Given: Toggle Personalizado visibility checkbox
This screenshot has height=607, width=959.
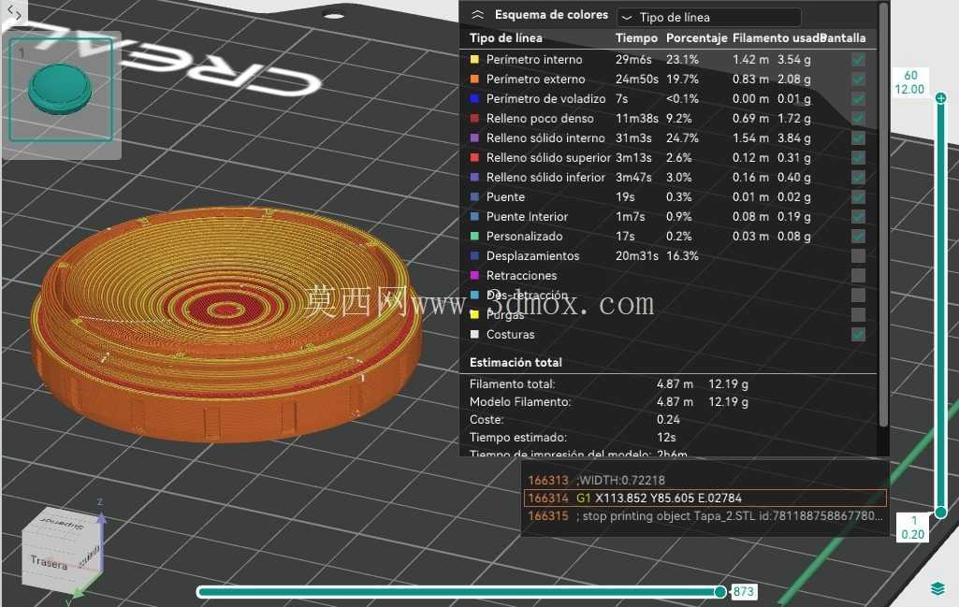Looking at the screenshot, I should (x=858, y=236).
